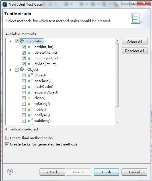Check the toString() method checkbox

click(x=24, y=104)
